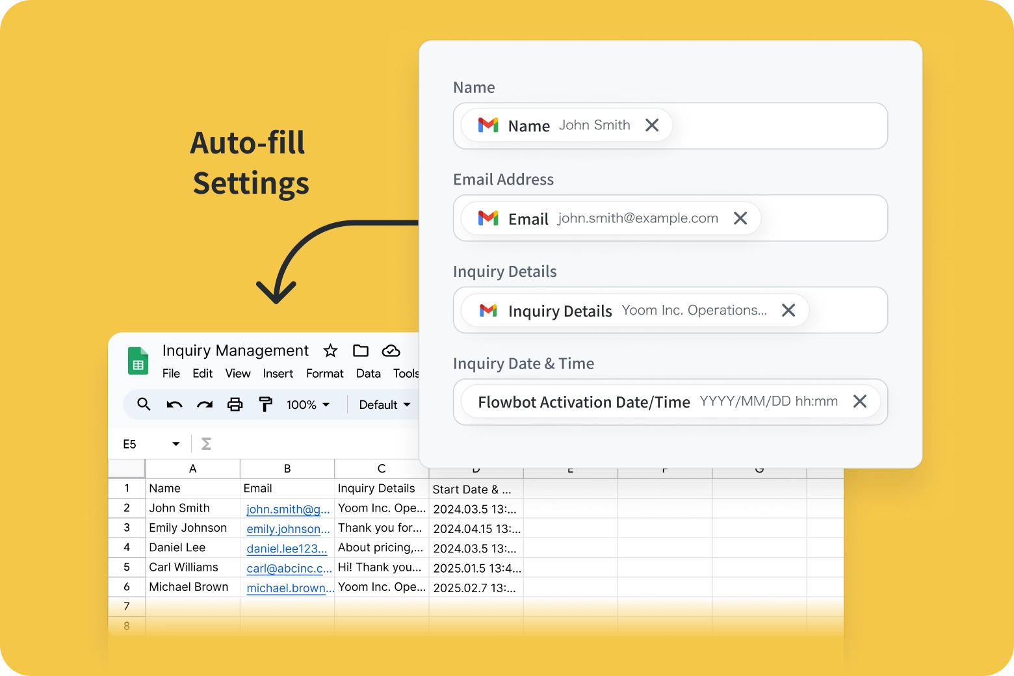1014x676 pixels.
Task: Click the search magnifier icon in toolbar
Action: click(144, 404)
